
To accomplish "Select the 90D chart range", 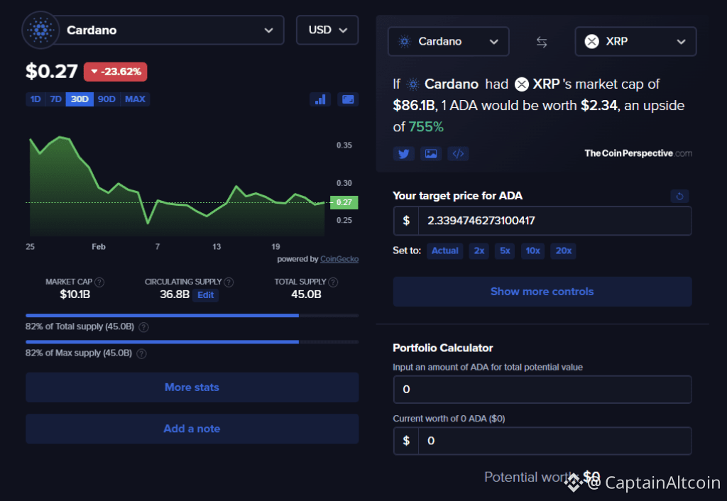I will (106, 99).
